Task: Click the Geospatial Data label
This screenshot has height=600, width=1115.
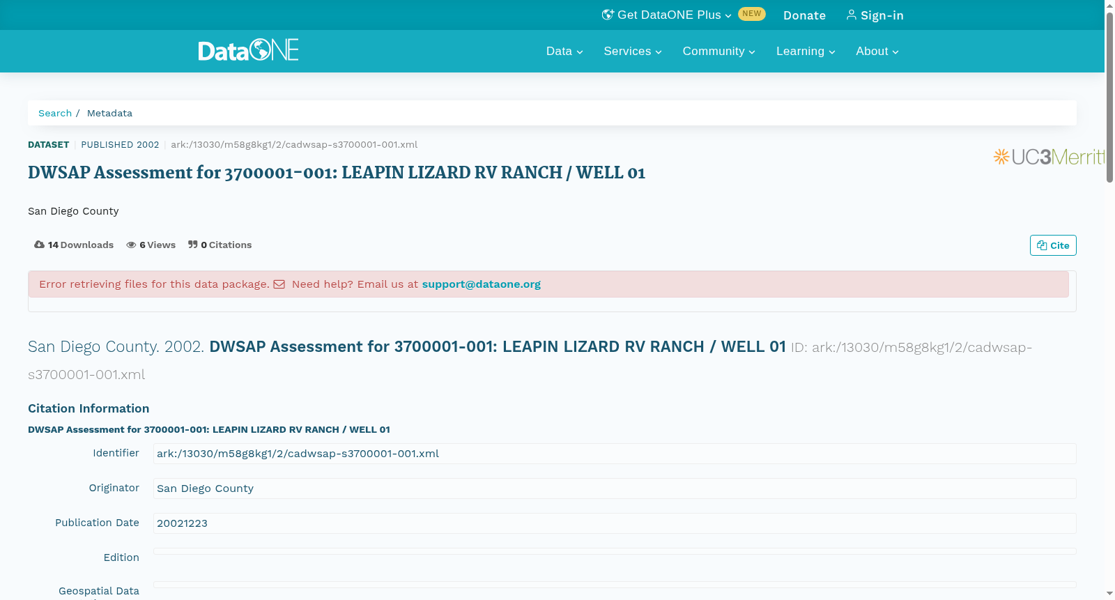Action: click(99, 591)
